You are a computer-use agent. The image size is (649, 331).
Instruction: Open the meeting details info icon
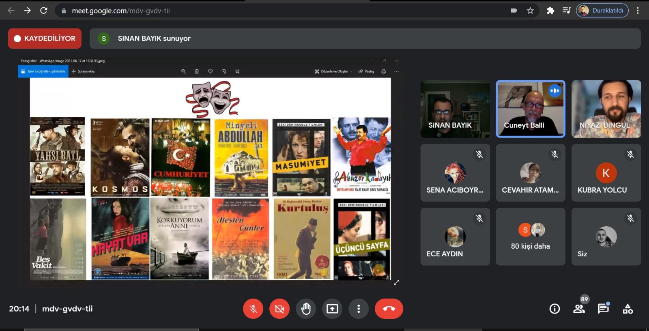click(x=554, y=309)
